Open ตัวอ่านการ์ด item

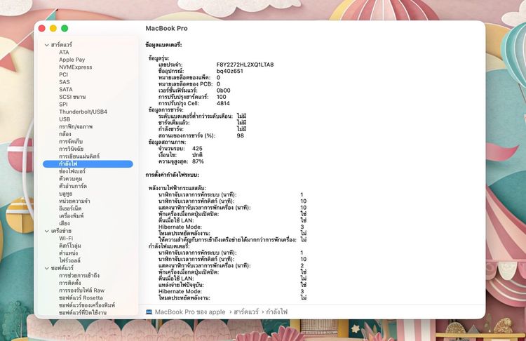pos(73,186)
